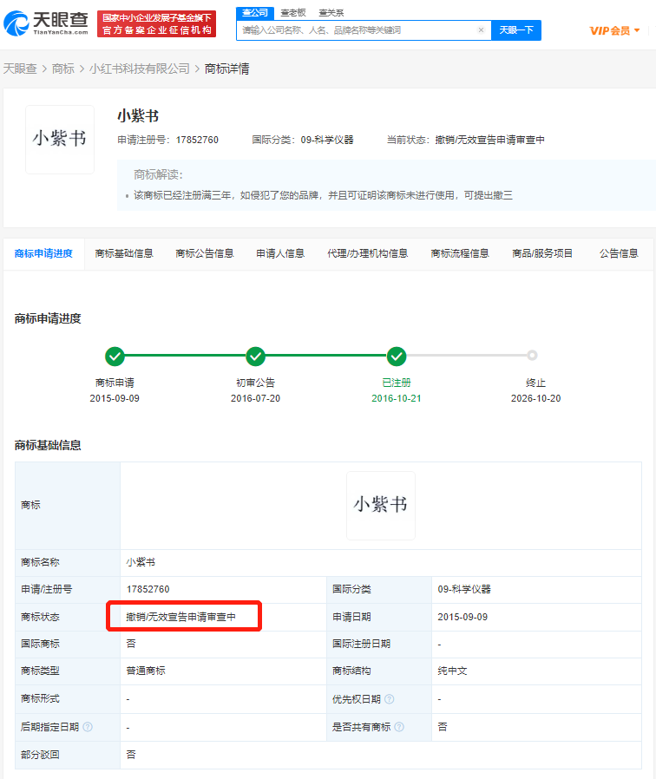Click the 商标解读 explanation text
The width and height of the screenshot is (656, 779).
click(323, 195)
